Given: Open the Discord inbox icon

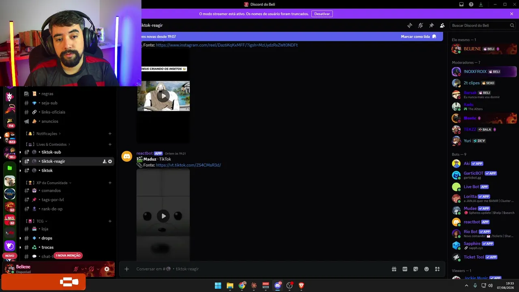Looking at the screenshot, I should click(x=461, y=4).
